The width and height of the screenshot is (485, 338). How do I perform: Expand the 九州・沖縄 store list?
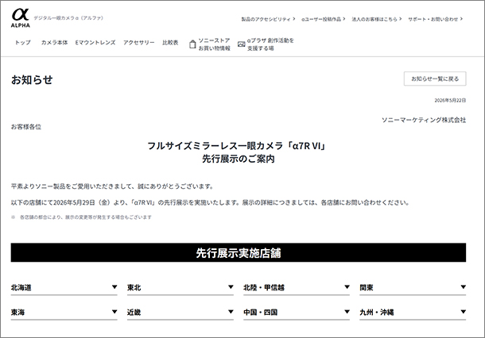[x=413, y=312]
